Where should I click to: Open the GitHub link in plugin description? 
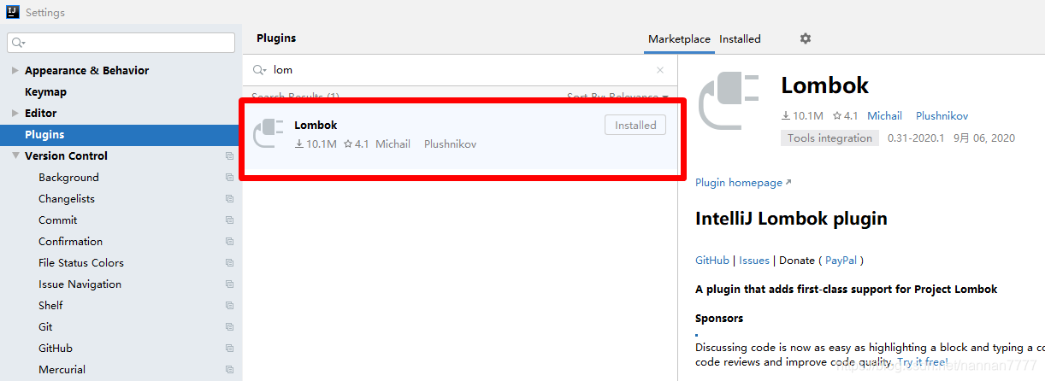pyautogui.click(x=712, y=261)
